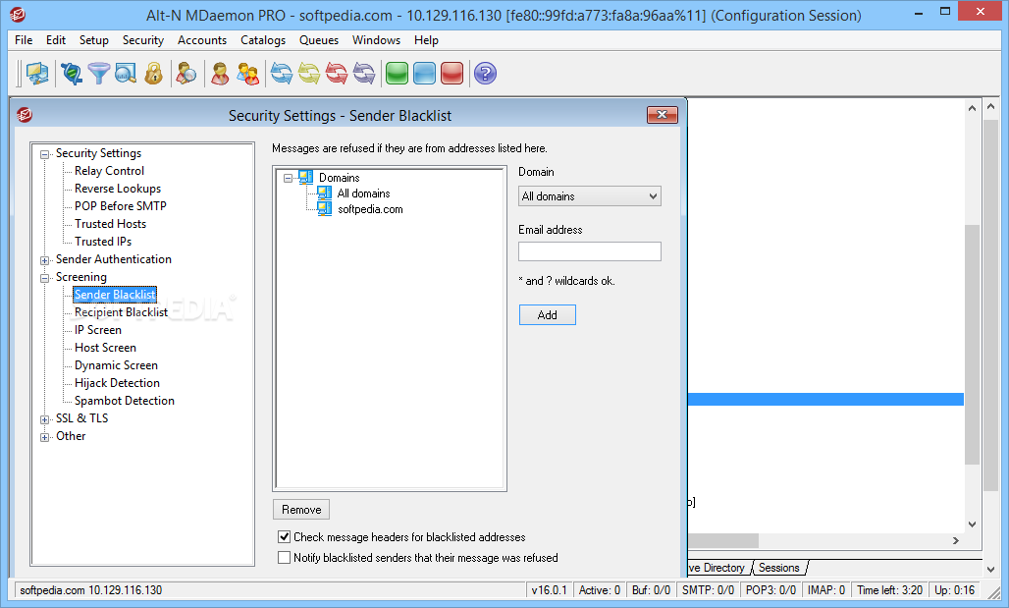Open the Catalogs menu
Image resolution: width=1009 pixels, height=608 pixels.
pos(263,40)
